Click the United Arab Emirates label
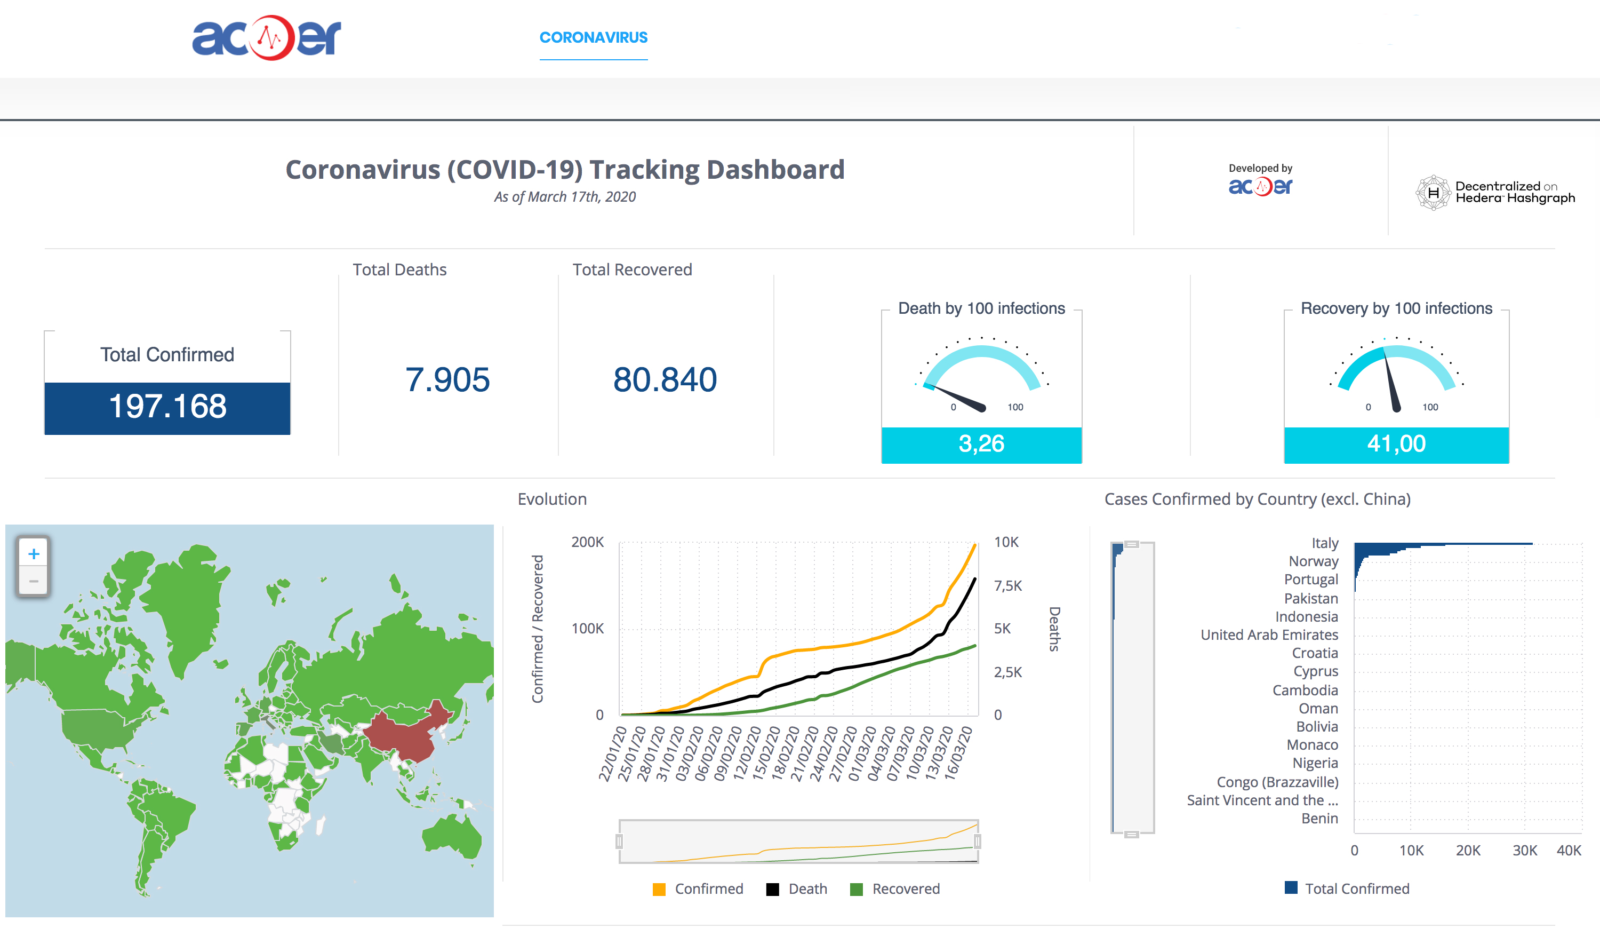Image resolution: width=1600 pixels, height=952 pixels. coord(1269,634)
